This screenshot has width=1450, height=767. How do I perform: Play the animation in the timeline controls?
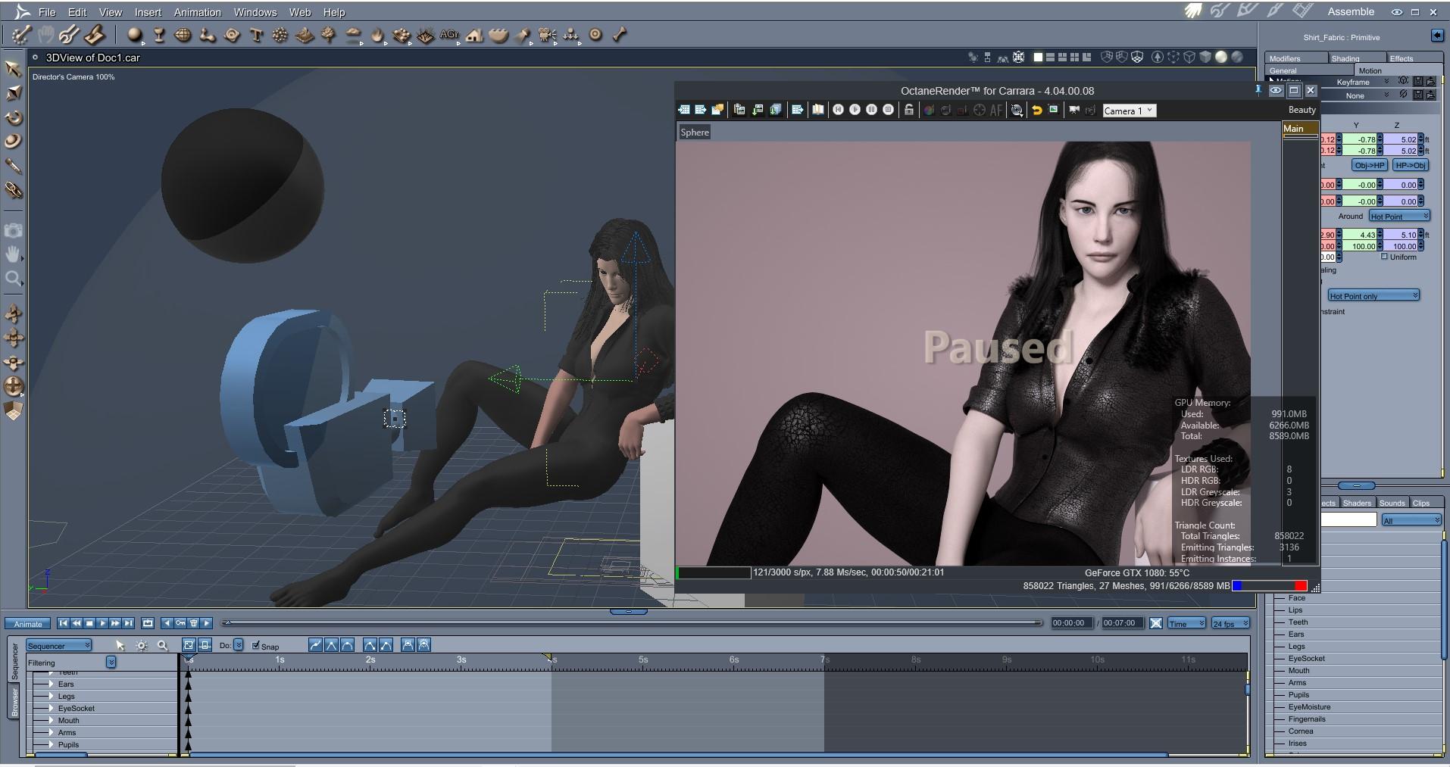pyautogui.click(x=102, y=623)
